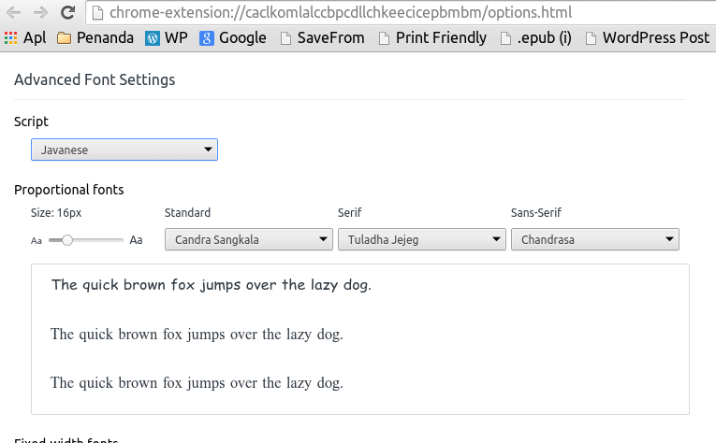
Task: Click the Script section label
Action: click(x=31, y=121)
